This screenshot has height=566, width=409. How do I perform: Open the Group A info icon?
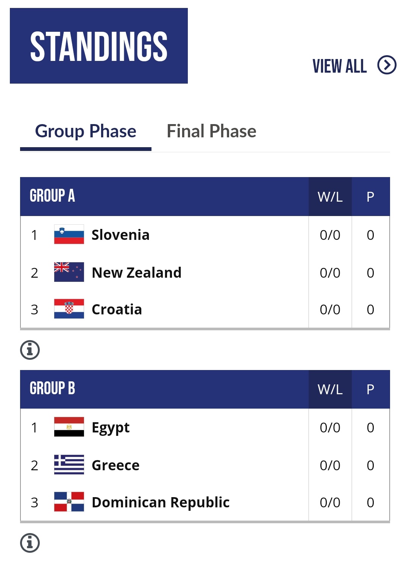tap(30, 350)
